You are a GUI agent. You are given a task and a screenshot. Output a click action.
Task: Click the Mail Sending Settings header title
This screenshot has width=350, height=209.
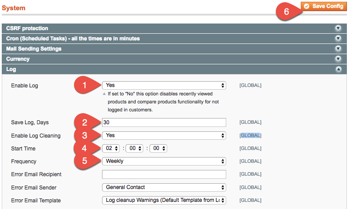click(34, 49)
